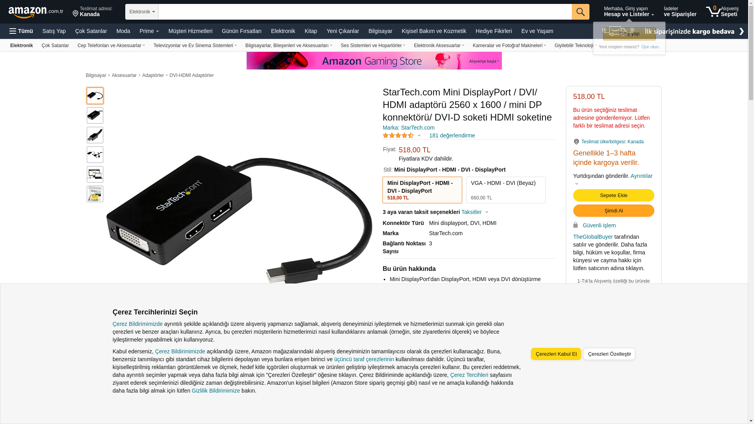Screen dimensions: 754x424
Task: Open the Tümü hamburger menu
Action: (21, 31)
